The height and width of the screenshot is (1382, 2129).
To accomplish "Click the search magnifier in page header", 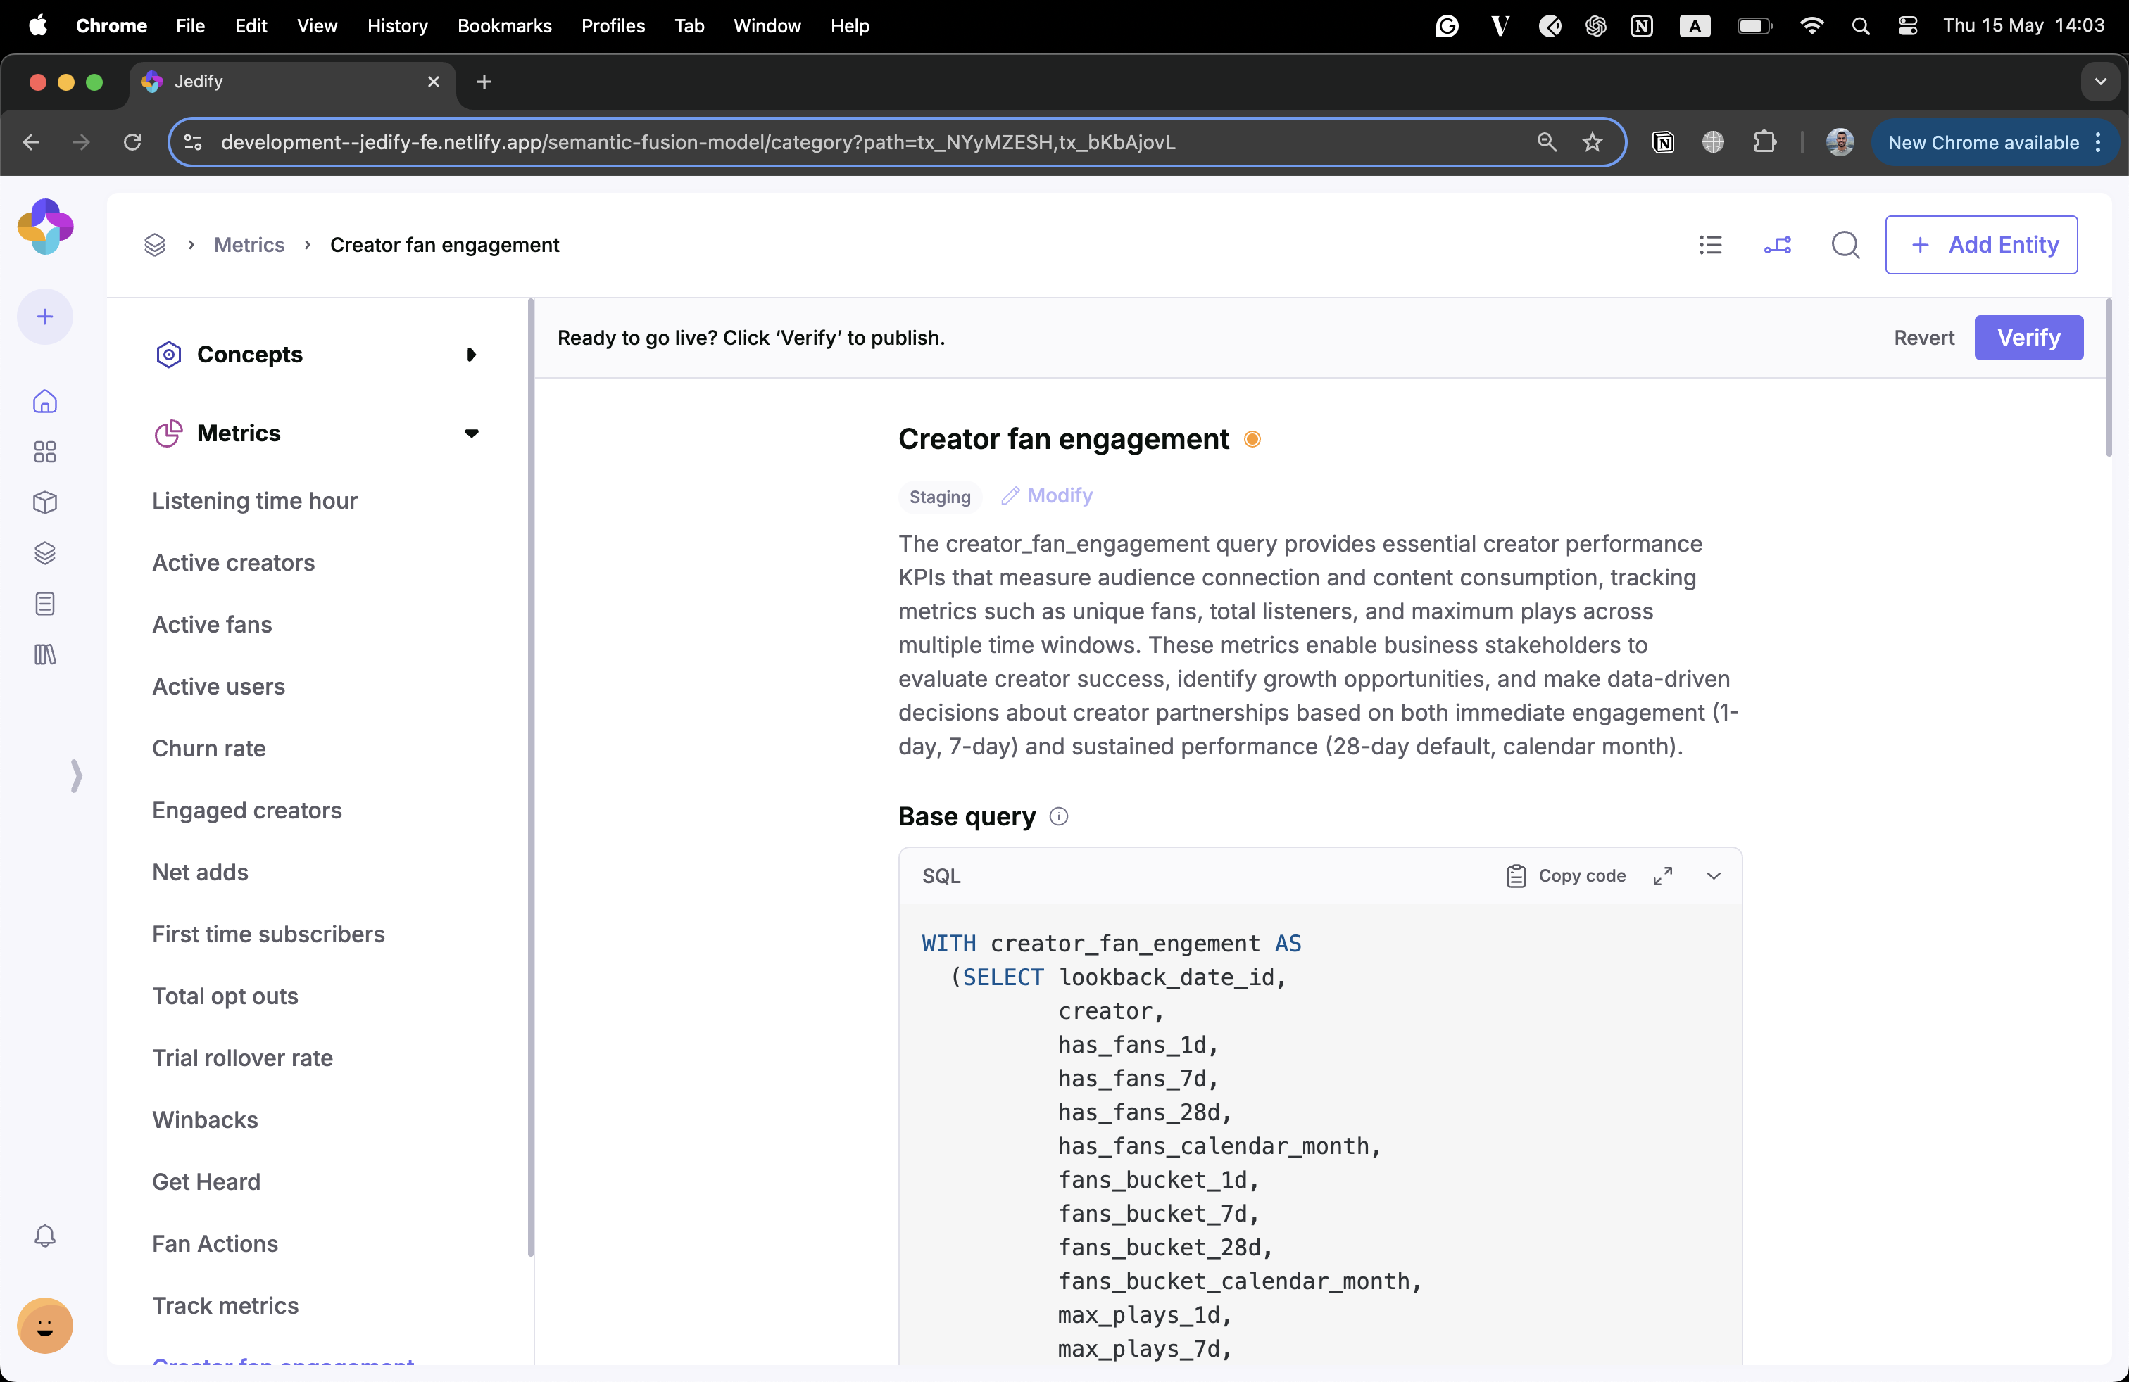I will pos(1845,245).
